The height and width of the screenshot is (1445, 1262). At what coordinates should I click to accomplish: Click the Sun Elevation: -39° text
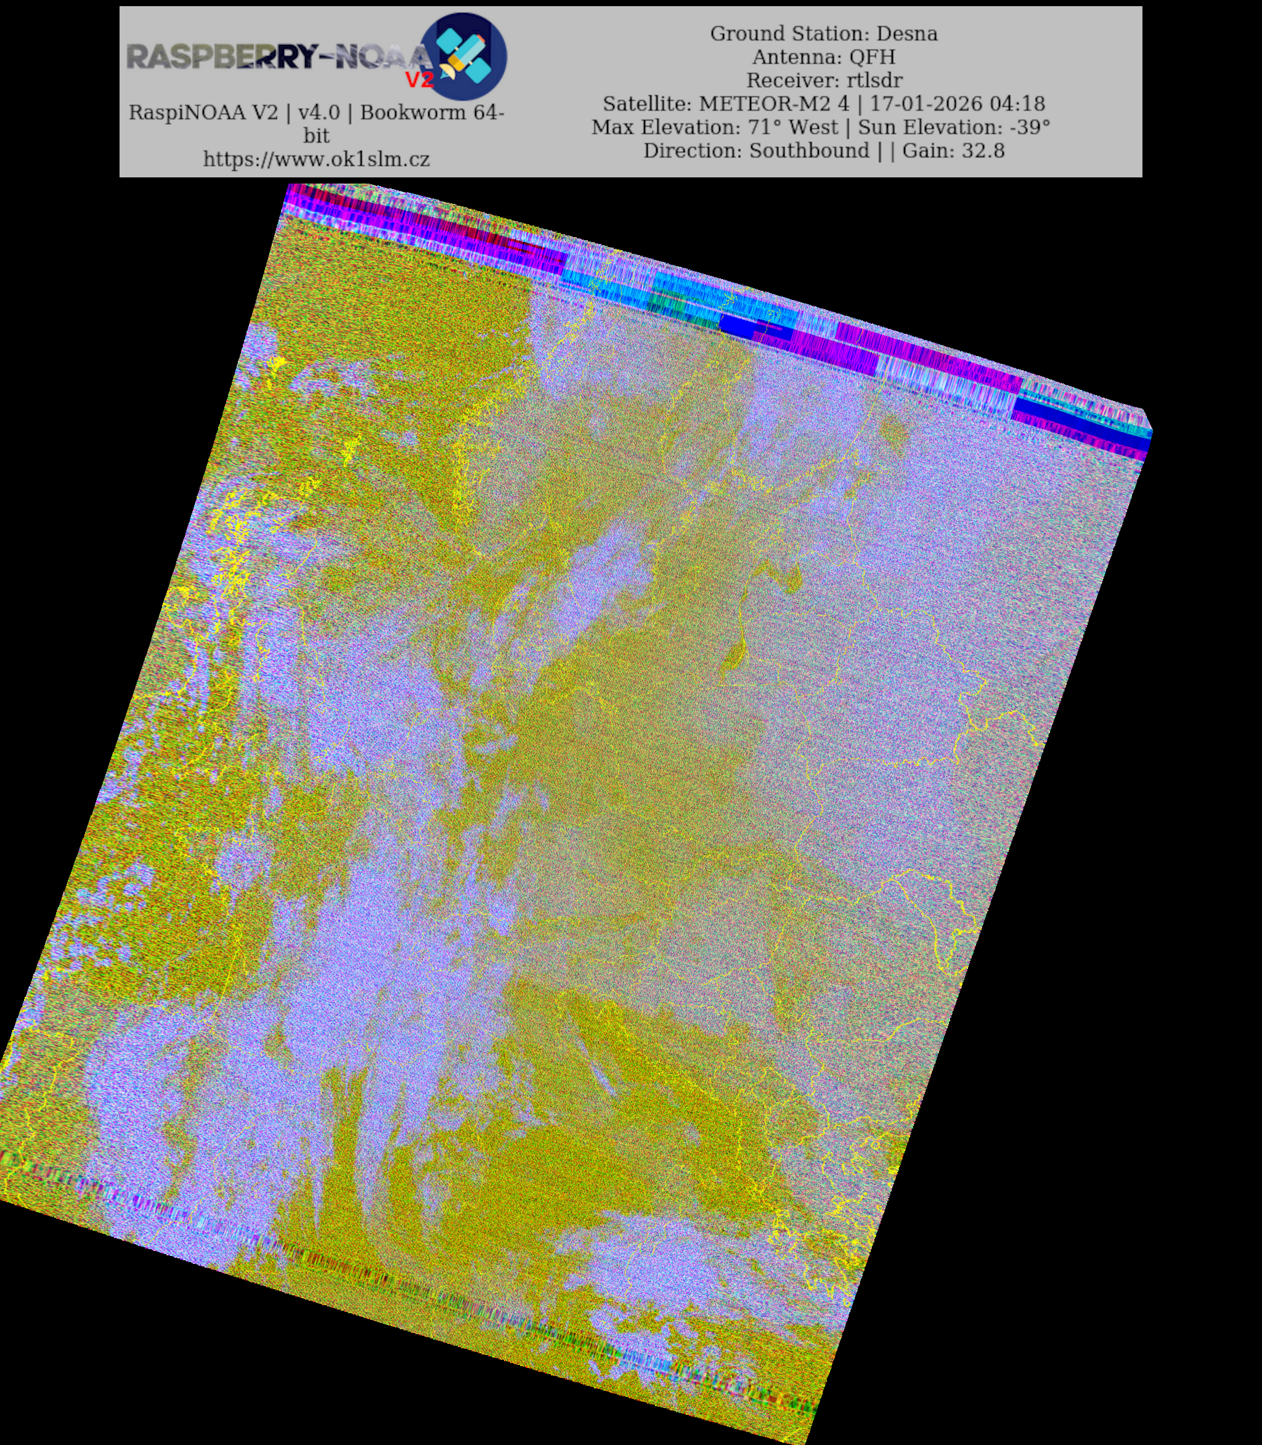953,127
